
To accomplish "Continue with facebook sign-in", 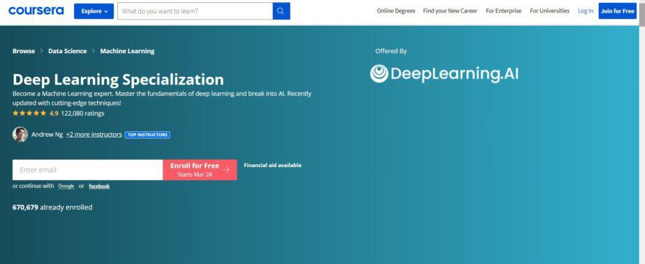I will pyautogui.click(x=99, y=186).
